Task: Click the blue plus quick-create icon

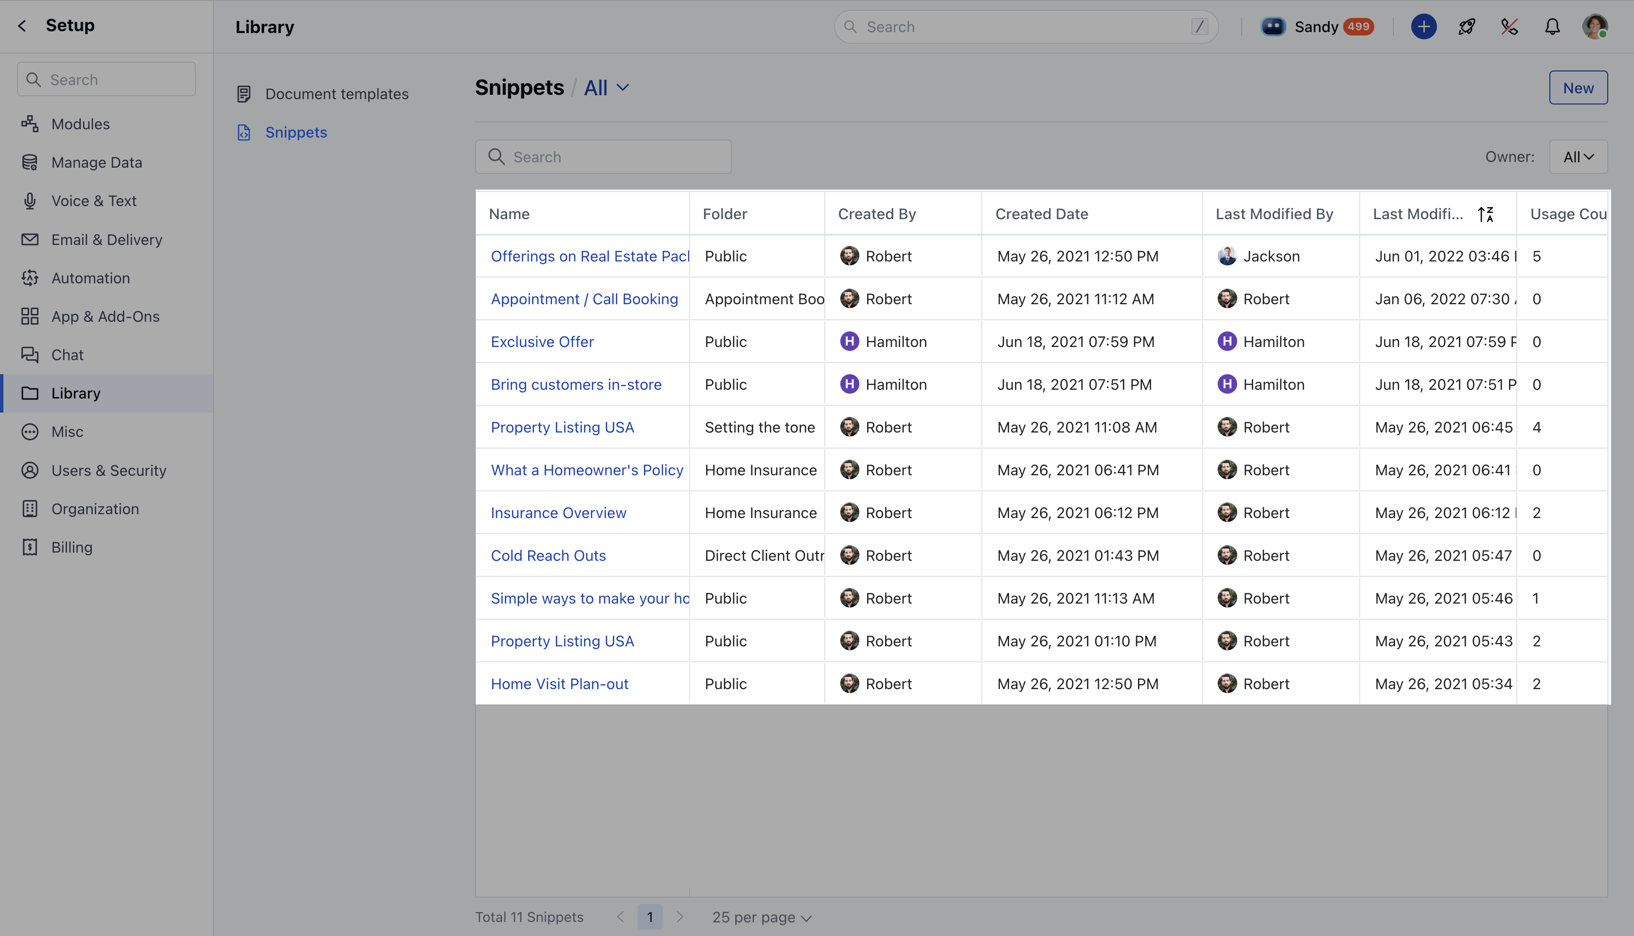Action: click(1423, 26)
